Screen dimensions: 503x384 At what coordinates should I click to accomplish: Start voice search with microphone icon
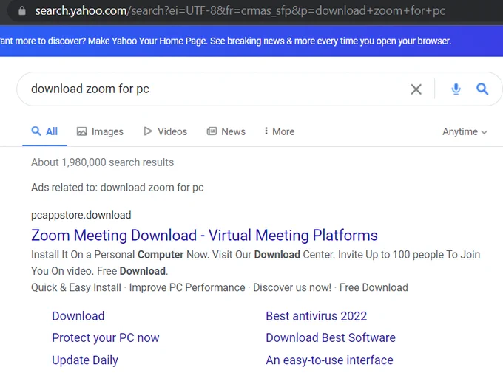(456, 89)
